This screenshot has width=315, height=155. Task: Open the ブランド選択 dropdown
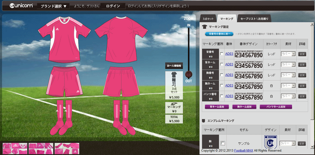click(x=54, y=6)
